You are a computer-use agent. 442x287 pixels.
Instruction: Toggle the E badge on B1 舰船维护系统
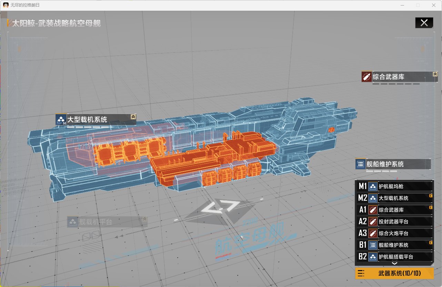click(431, 243)
